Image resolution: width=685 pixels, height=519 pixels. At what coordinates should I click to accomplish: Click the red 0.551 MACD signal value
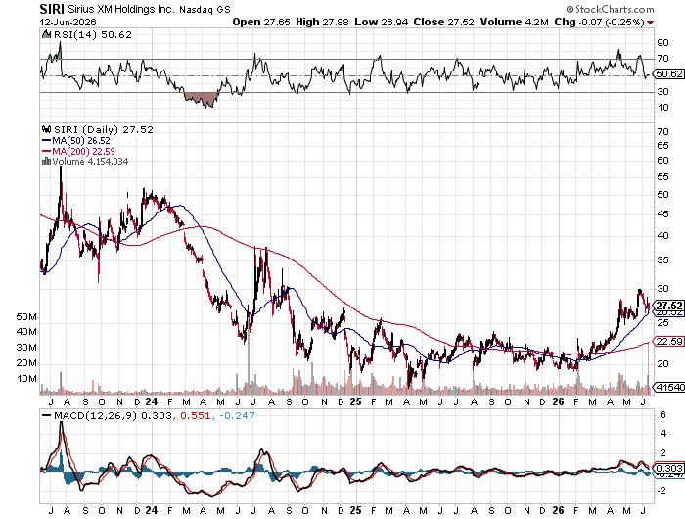tap(196, 416)
